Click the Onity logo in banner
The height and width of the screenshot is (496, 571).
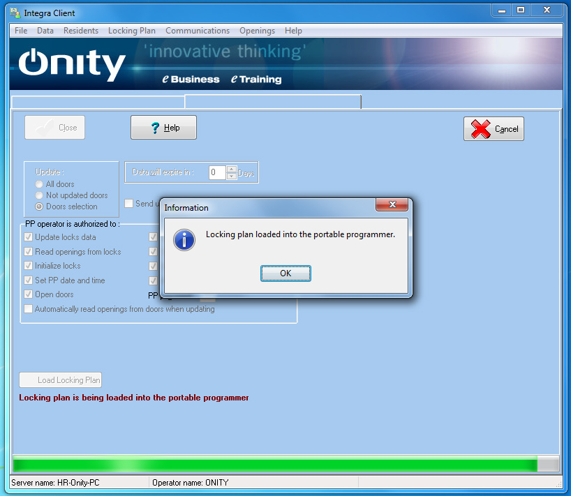pos(72,64)
